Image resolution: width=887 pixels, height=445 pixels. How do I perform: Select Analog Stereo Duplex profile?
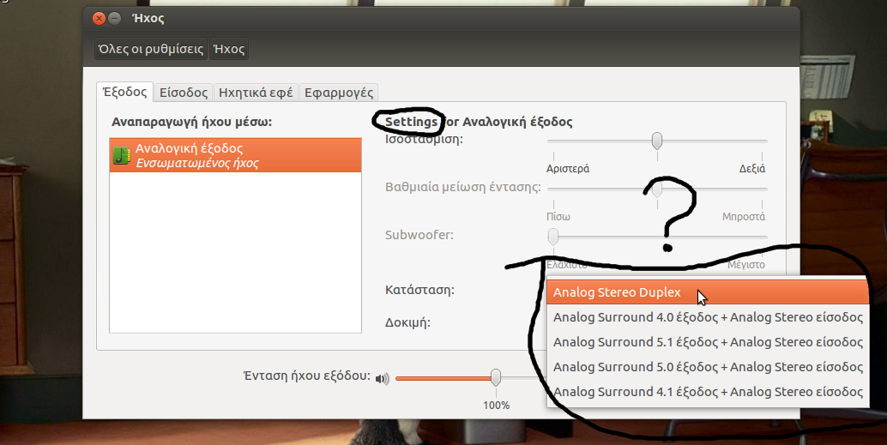tap(708, 292)
